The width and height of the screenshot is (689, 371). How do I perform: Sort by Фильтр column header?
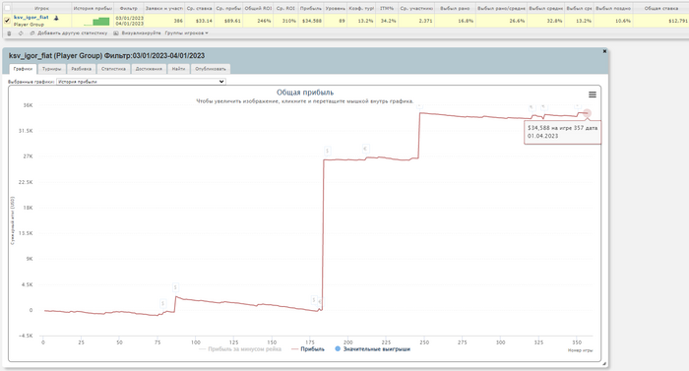[x=129, y=8]
